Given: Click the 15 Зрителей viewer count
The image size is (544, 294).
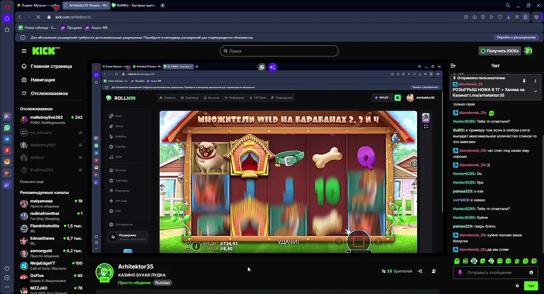Looking at the screenshot, I should tap(397, 271).
